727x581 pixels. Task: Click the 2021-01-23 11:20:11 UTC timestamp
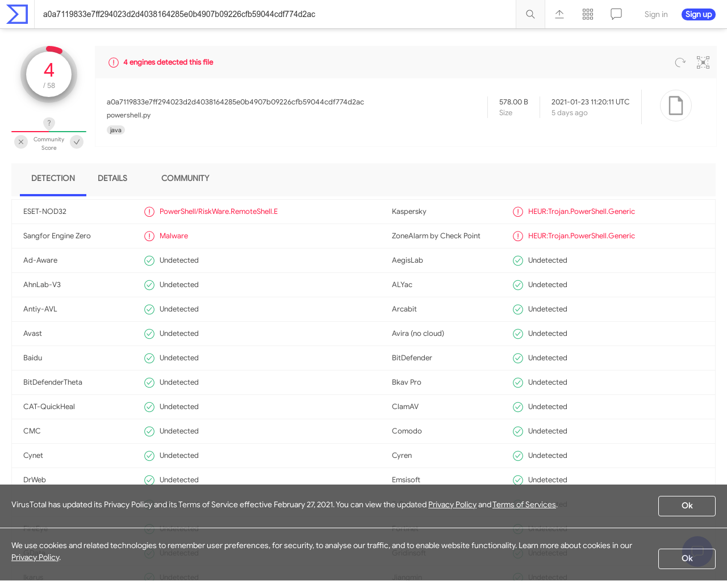pos(591,102)
